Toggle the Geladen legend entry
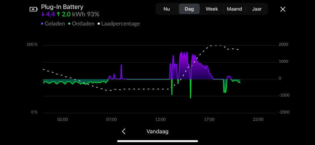 [x=53, y=24]
